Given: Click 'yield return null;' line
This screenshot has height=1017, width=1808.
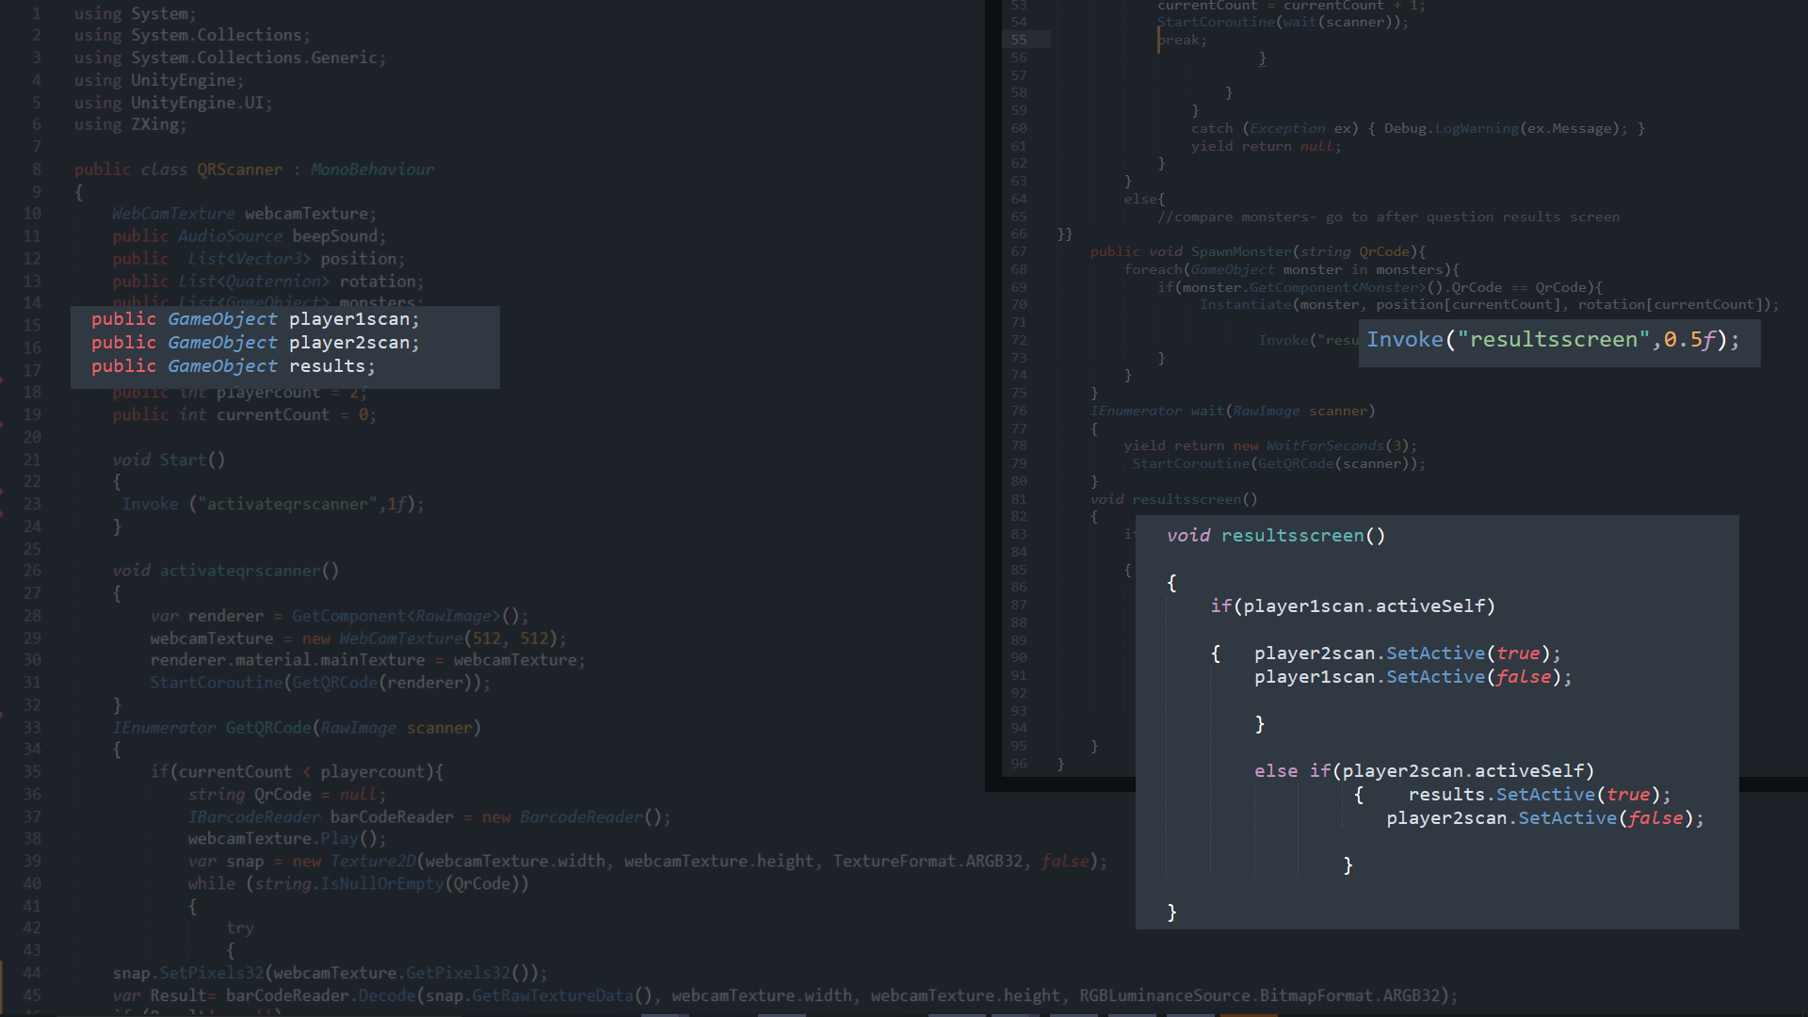Looking at the screenshot, I should tap(1267, 146).
